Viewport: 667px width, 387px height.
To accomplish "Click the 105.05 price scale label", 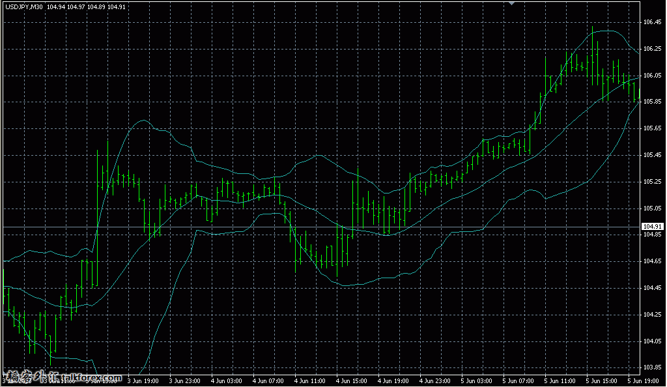I will [652, 208].
